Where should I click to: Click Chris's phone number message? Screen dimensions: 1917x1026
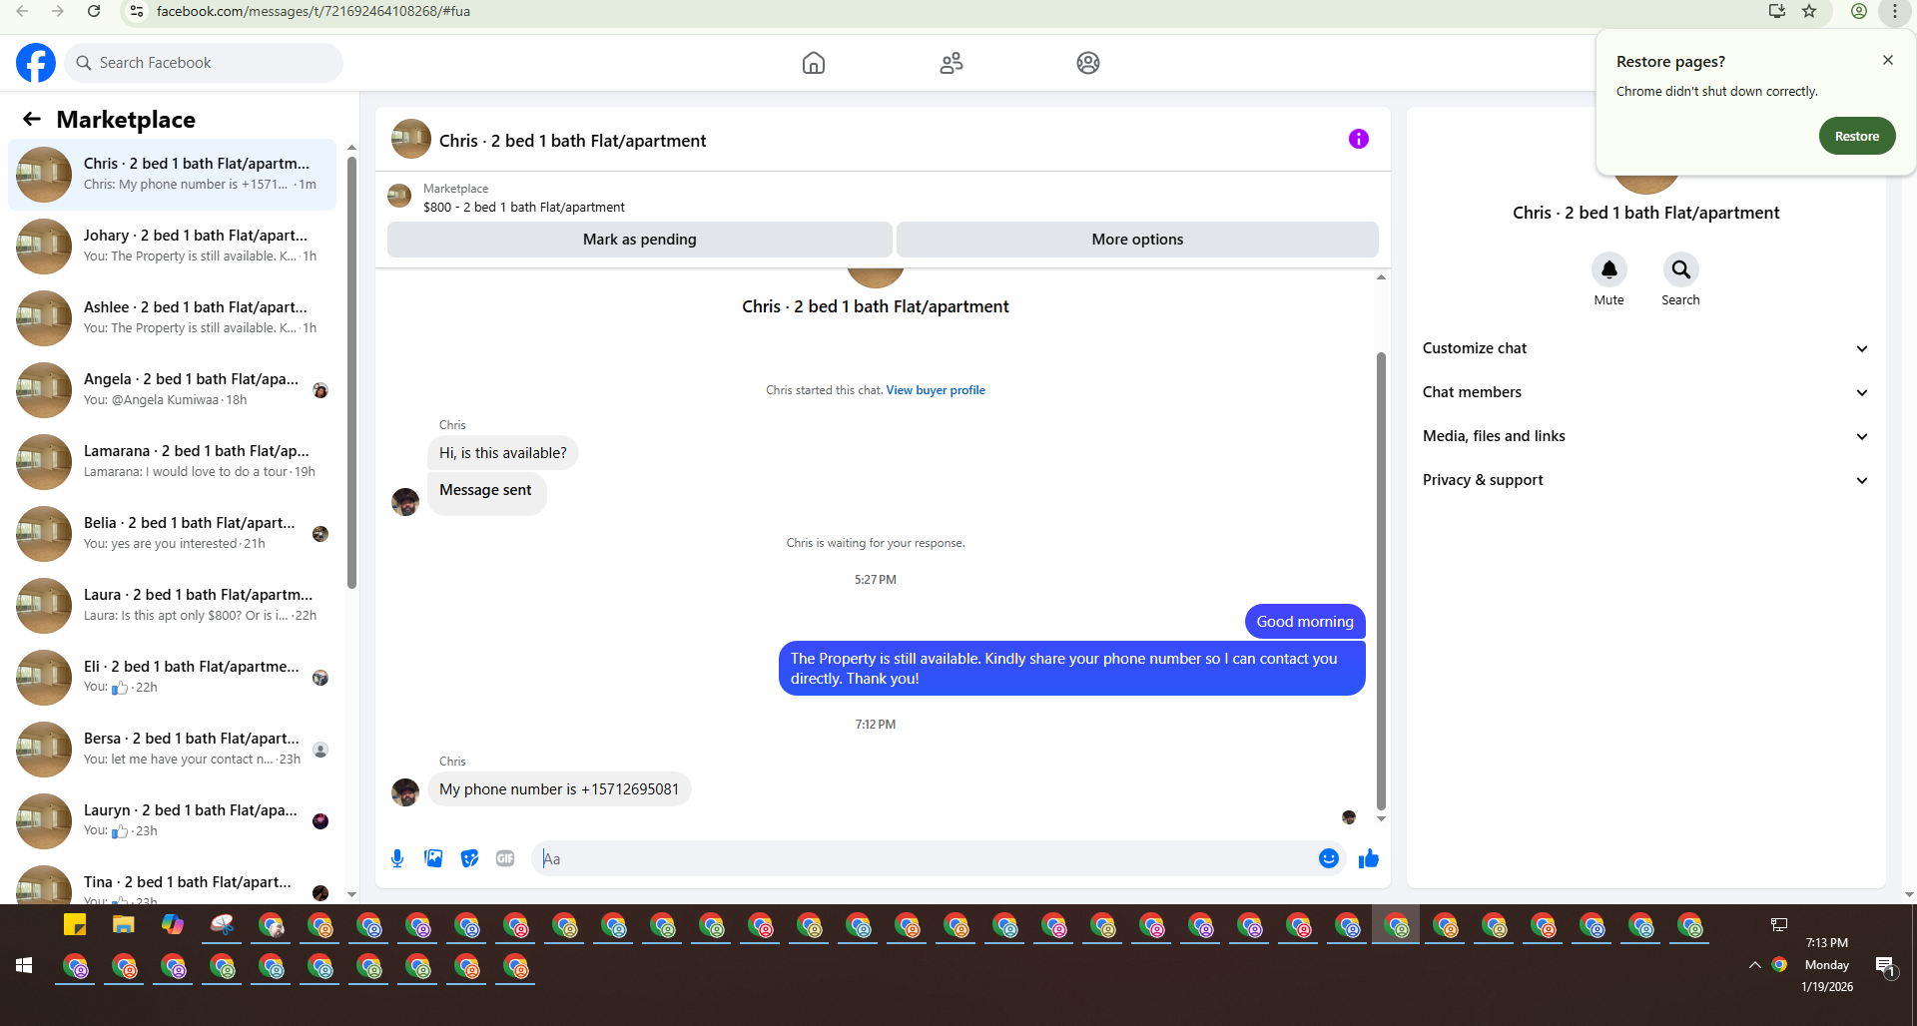(x=559, y=789)
